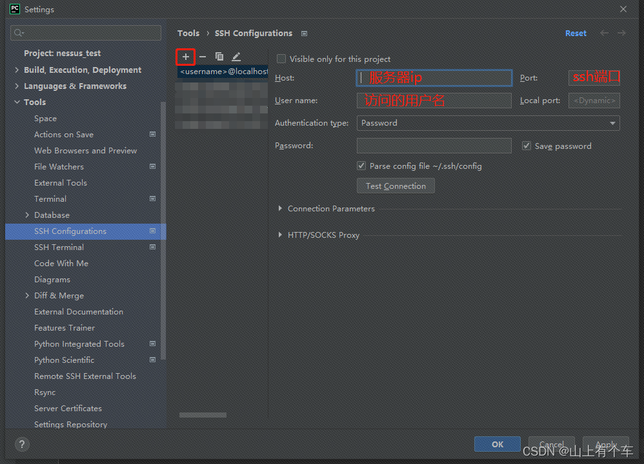Click the settings tree vertical scrollbar

[x=163, y=231]
